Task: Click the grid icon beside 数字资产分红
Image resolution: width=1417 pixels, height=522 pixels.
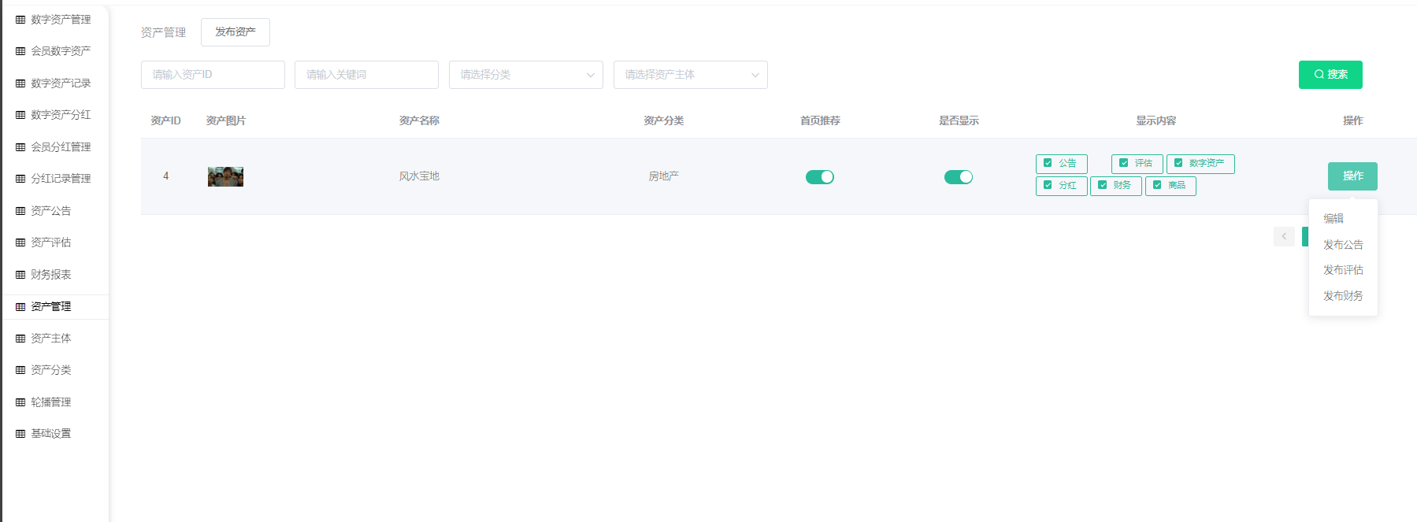Action: pyautogui.click(x=20, y=115)
